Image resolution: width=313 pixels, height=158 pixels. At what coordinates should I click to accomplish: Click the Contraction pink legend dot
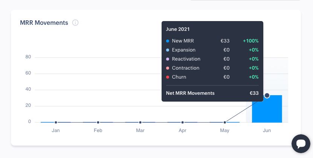(168, 68)
